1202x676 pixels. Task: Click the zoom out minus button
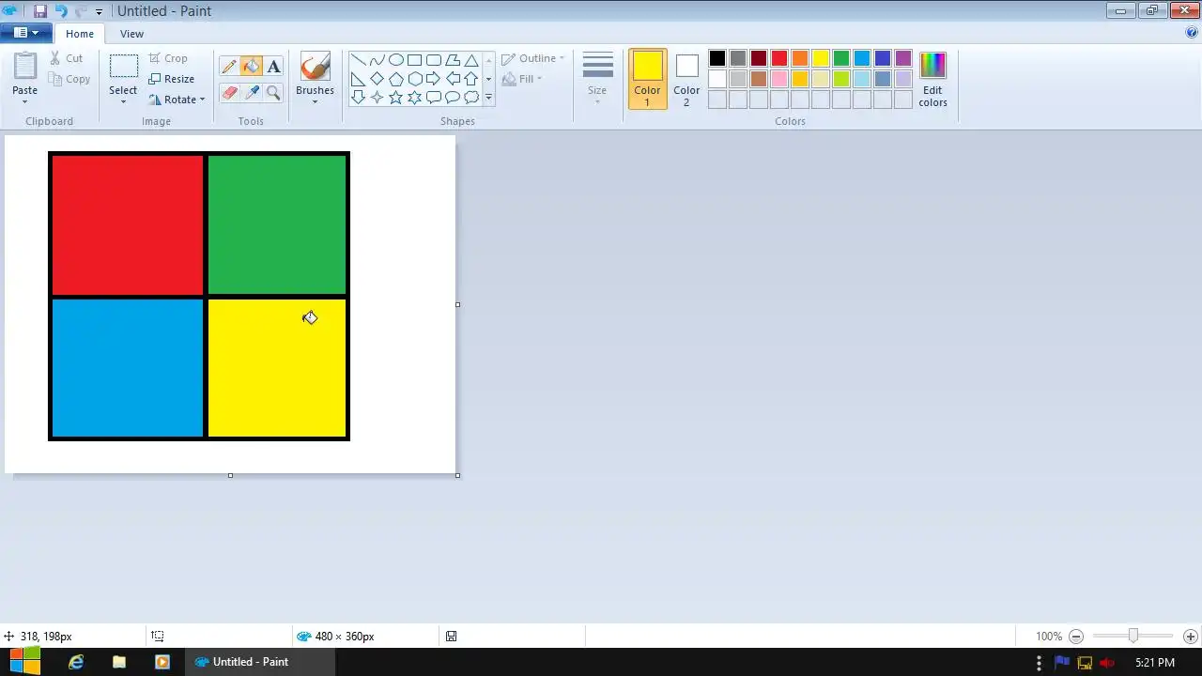(x=1076, y=637)
